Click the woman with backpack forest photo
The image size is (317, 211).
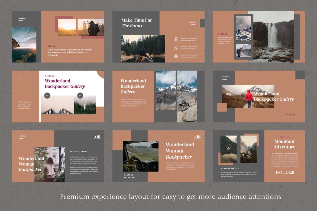tap(49, 164)
